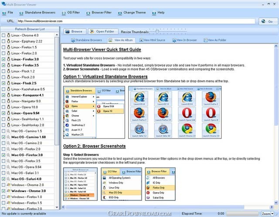Uncheck the Windows - Chrome 3.0 checkbox
279x217 pixels.
(3, 191)
